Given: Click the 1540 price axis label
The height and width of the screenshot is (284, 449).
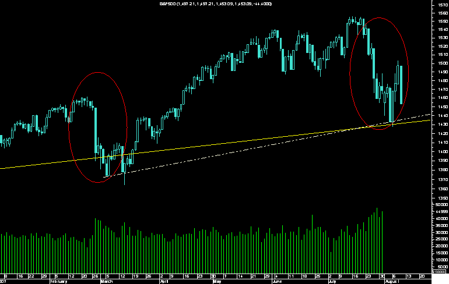Looking at the screenshot, I should tap(443, 30).
